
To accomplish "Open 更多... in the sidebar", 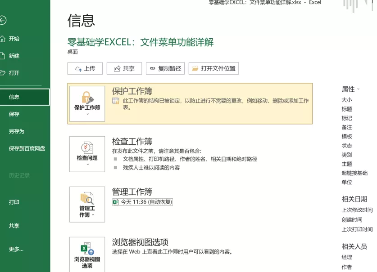I will pyautogui.click(x=16, y=249).
